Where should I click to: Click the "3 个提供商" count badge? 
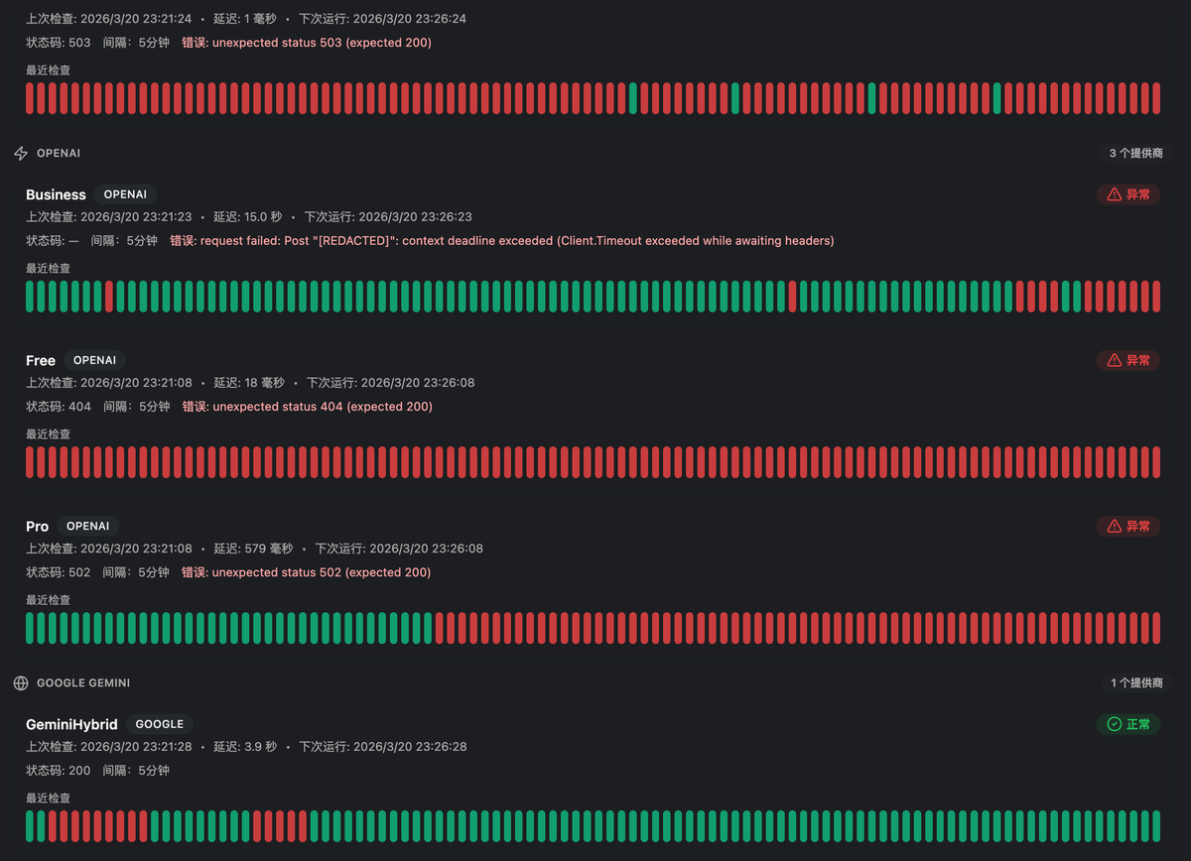[x=1136, y=154]
